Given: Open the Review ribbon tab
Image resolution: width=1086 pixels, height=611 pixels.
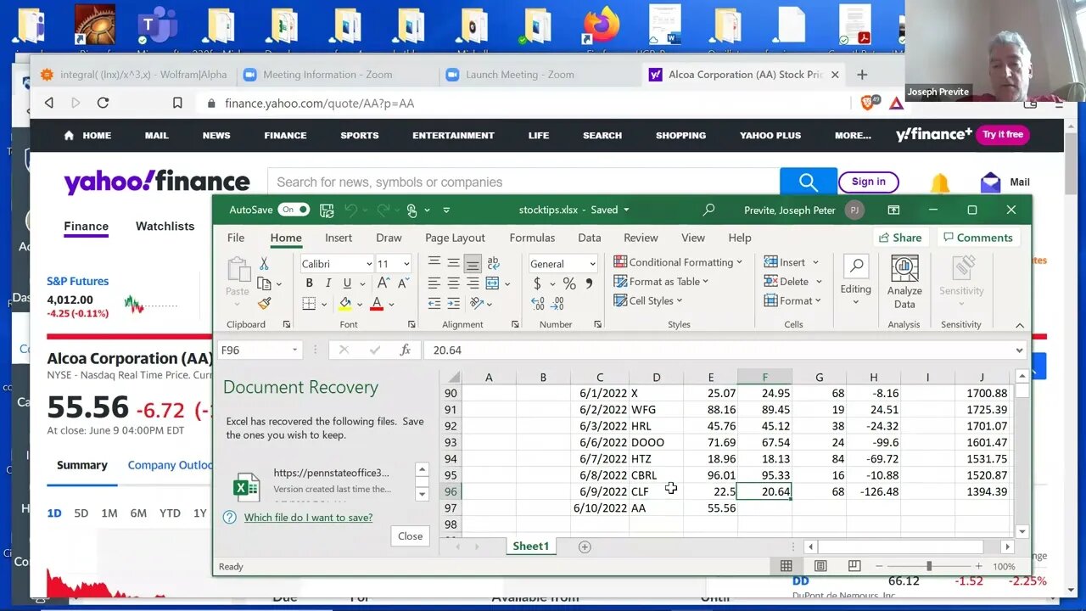Looking at the screenshot, I should 641,238.
